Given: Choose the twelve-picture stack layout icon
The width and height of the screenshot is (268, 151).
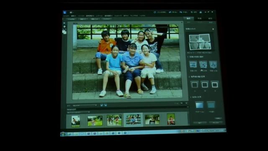Looking at the screenshot, I should click(x=213, y=65).
